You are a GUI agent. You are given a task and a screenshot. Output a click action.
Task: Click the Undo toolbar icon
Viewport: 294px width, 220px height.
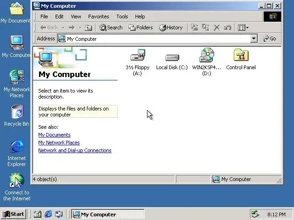tap(228, 27)
